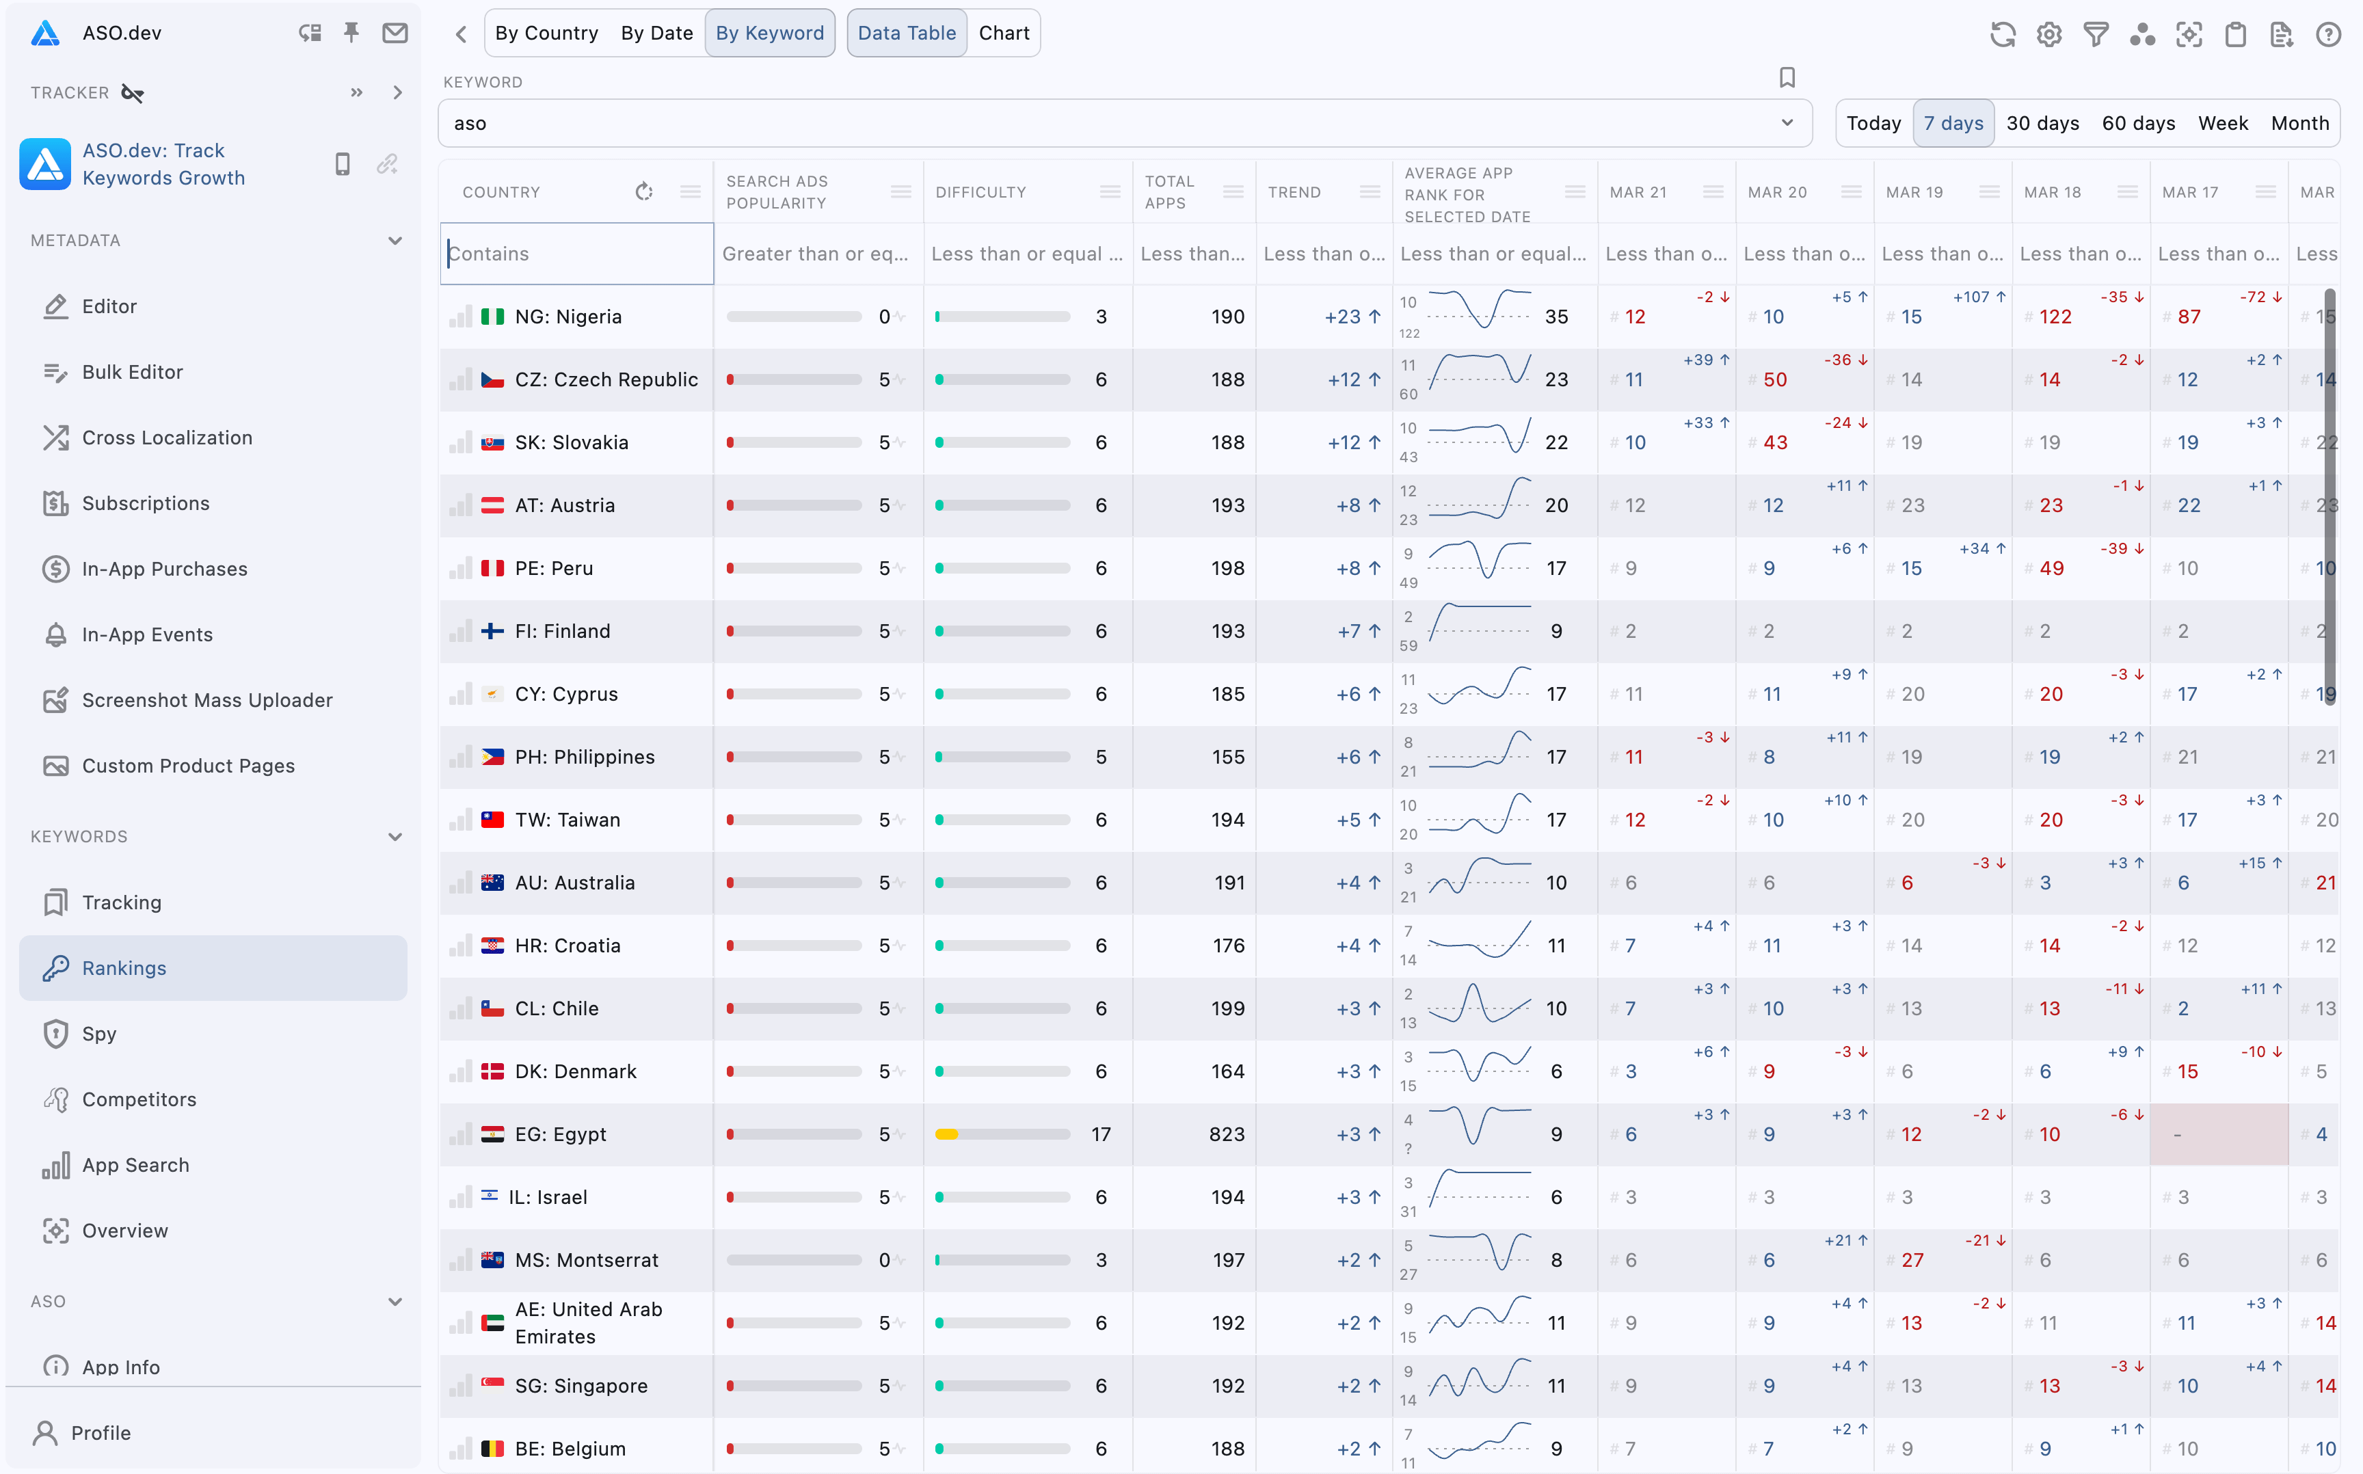The height and width of the screenshot is (1474, 2363).
Task: Click the mobile device icon for ASO app
Action: [x=341, y=165]
